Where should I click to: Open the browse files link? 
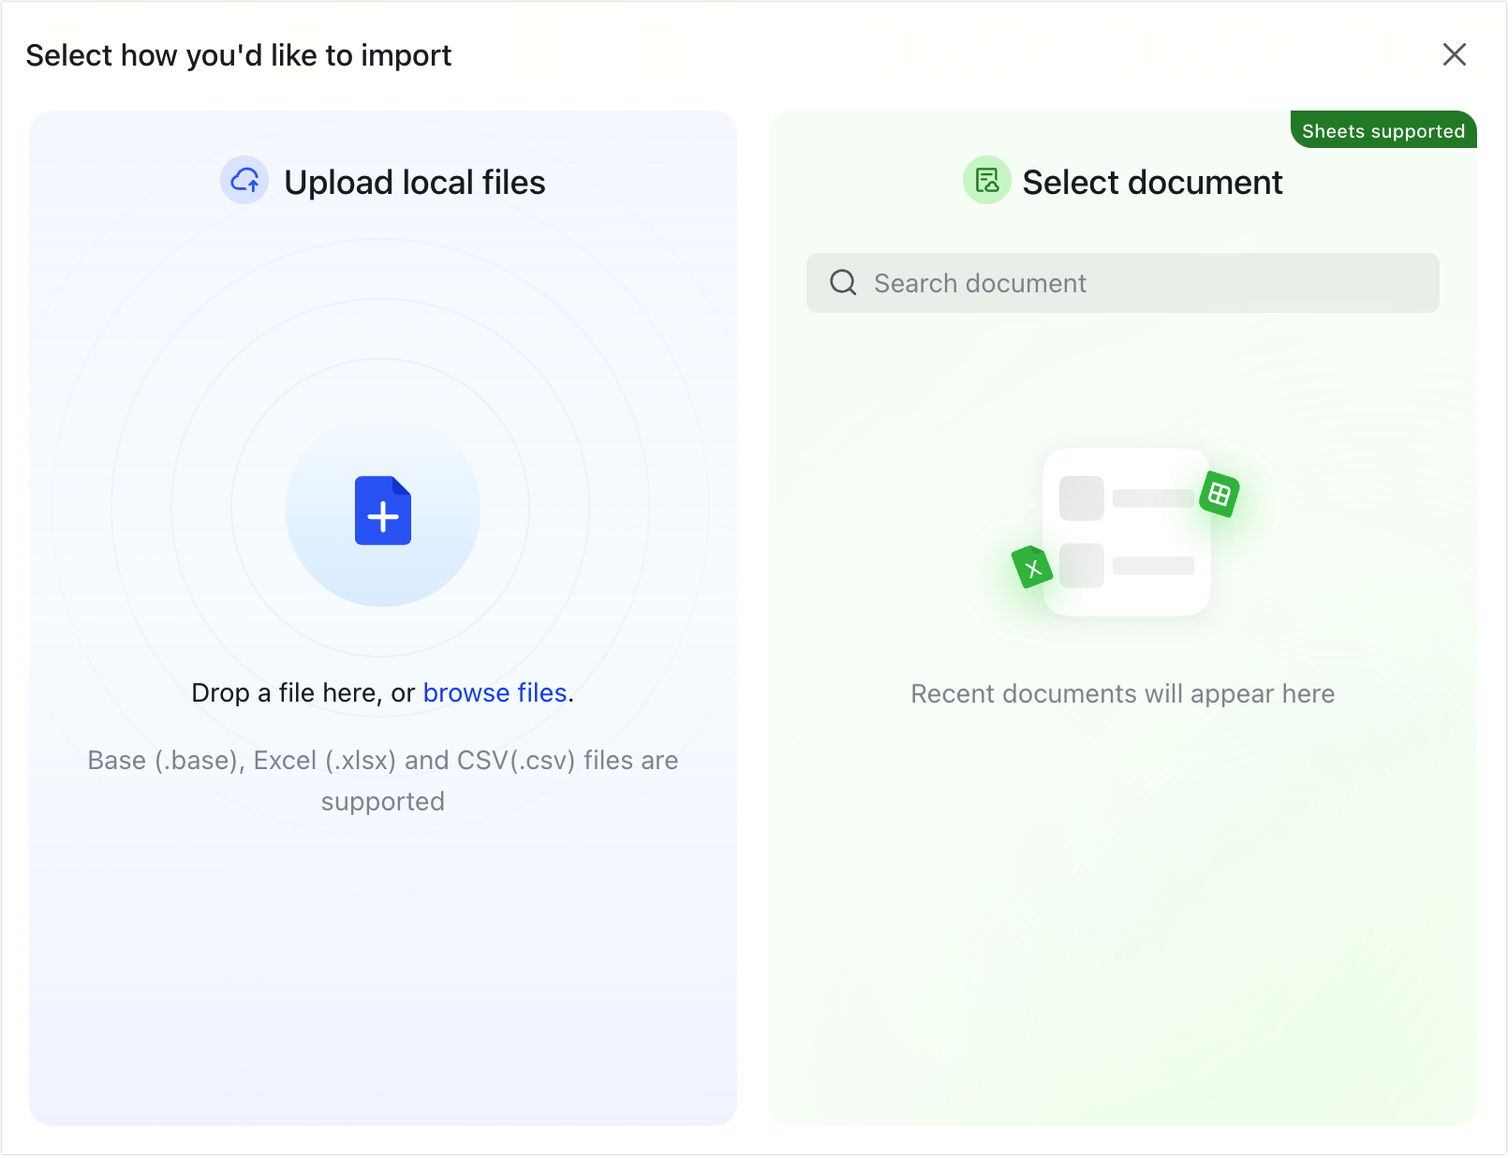pos(495,692)
